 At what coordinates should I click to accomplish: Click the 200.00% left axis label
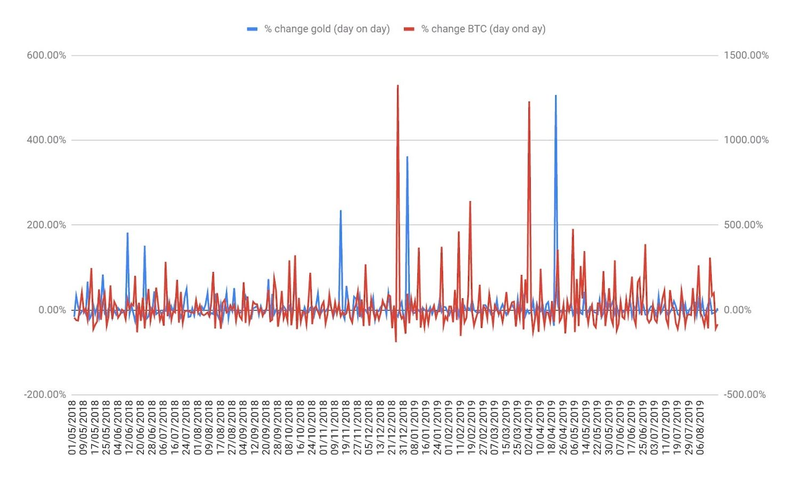point(46,225)
